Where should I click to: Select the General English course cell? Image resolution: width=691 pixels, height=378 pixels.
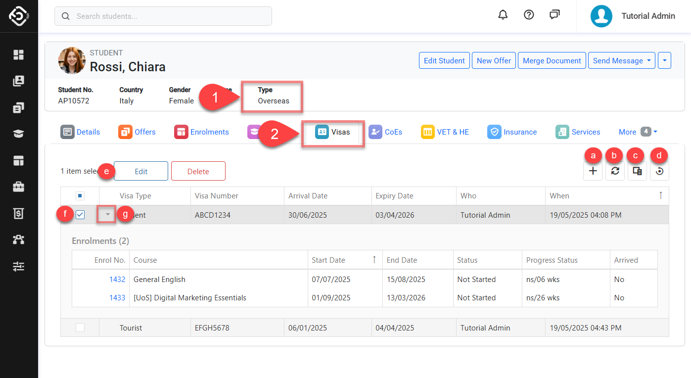[218, 279]
